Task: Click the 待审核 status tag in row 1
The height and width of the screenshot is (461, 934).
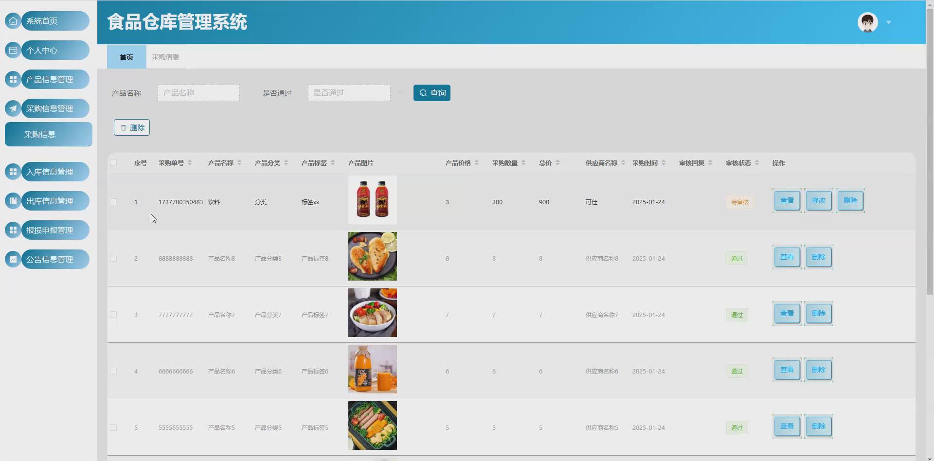Action: pos(740,202)
